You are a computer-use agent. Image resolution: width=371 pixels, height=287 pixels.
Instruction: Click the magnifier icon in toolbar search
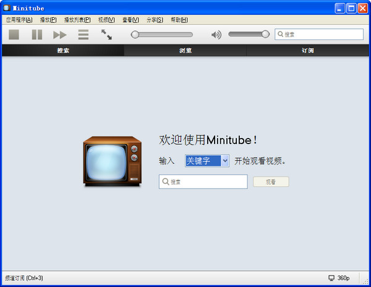pos(280,34)
